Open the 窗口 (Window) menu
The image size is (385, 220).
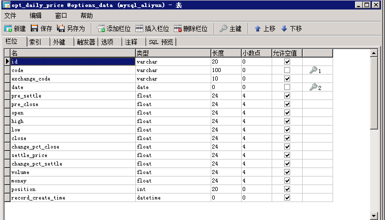click(61, 15)
